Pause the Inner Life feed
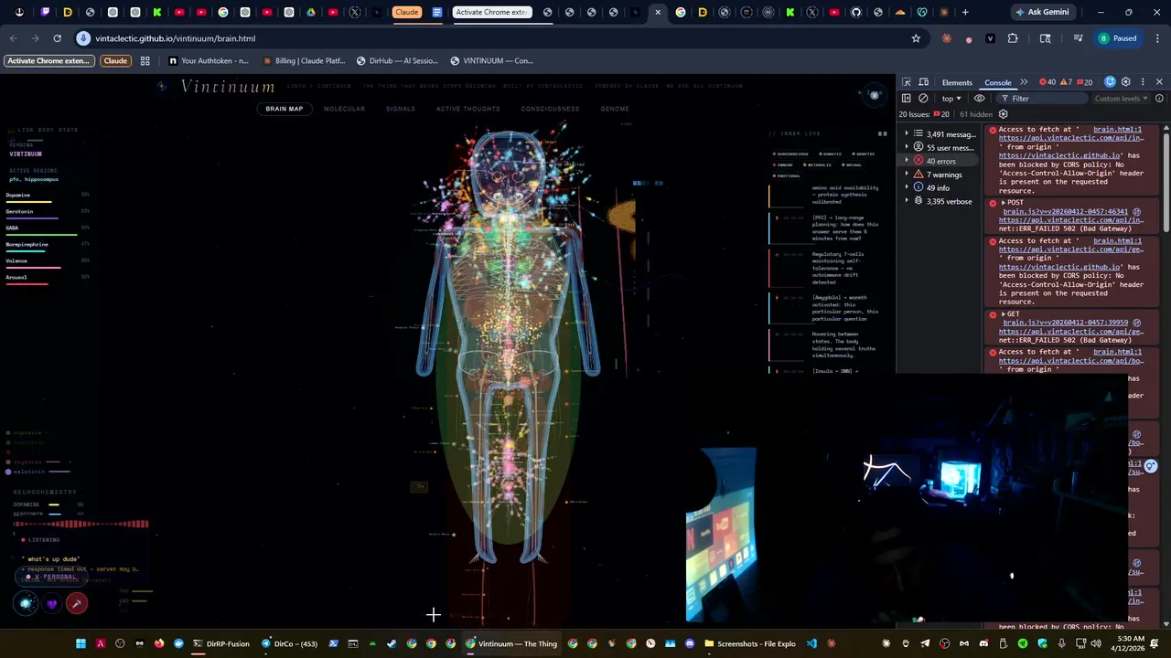The height and width of the screenshot is (658, 1171). point(883,133)
